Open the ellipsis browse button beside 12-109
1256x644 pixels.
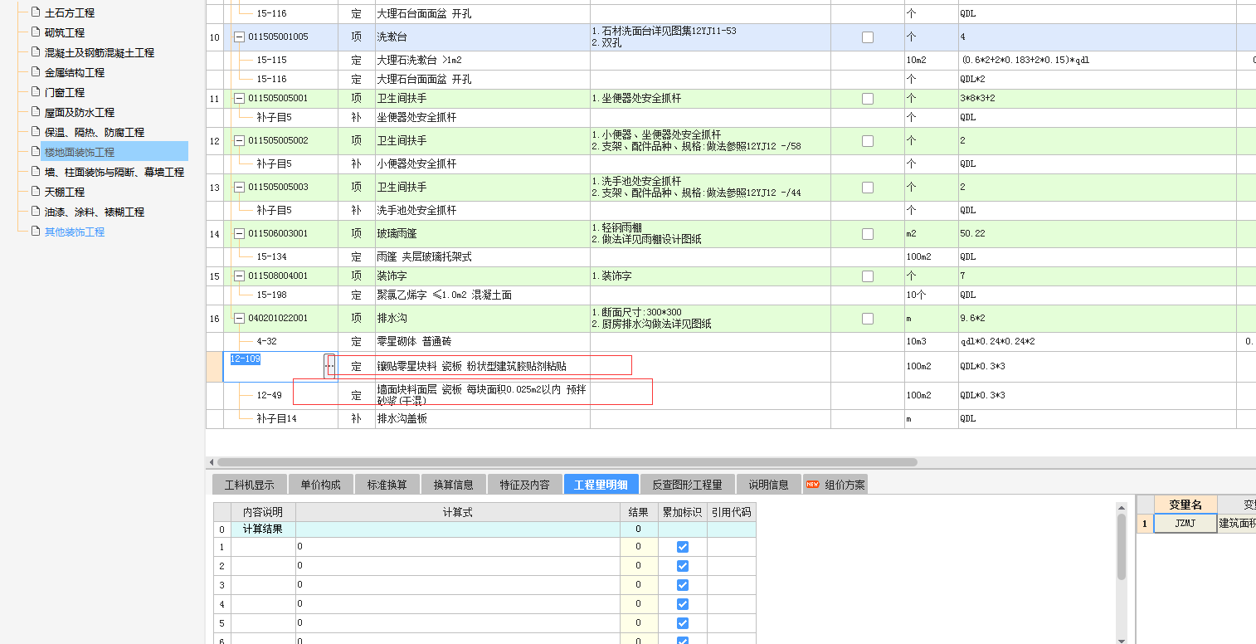point(329,366)
